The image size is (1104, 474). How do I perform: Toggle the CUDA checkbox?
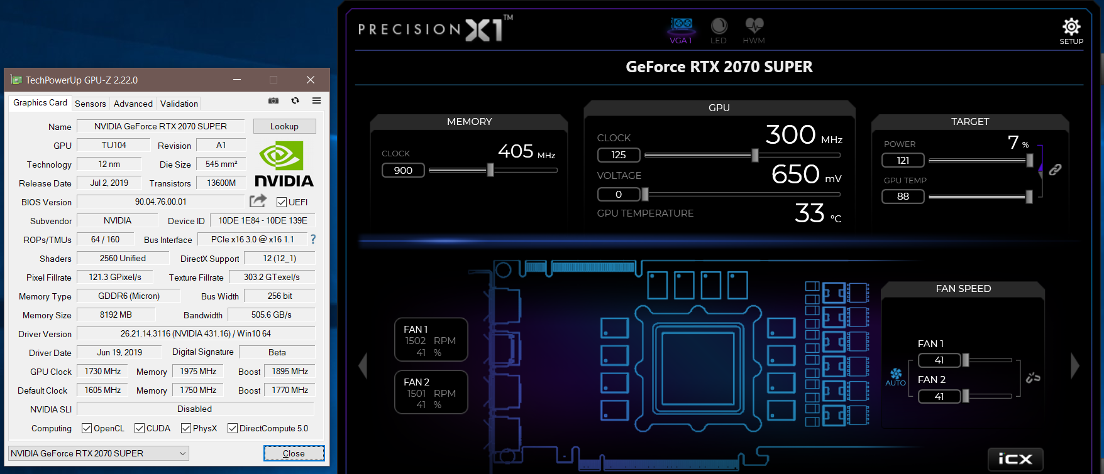pos(140,428)
